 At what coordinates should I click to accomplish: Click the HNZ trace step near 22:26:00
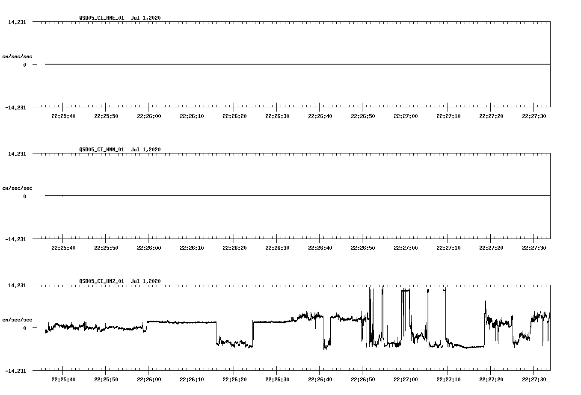tap(147, 325)
